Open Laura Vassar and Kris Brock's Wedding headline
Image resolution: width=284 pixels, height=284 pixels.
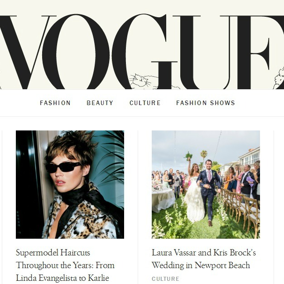204,259
